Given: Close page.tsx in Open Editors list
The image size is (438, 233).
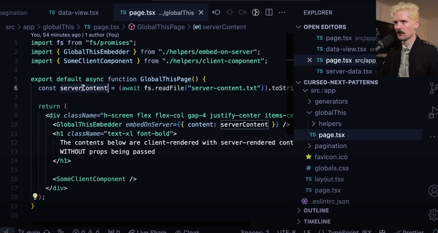Looking at the screenshot, I should (x=310, y=60).
